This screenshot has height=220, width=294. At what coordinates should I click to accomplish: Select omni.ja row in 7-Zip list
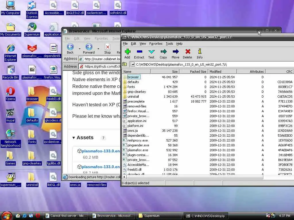pyautogui.click(x=208, y=131)
